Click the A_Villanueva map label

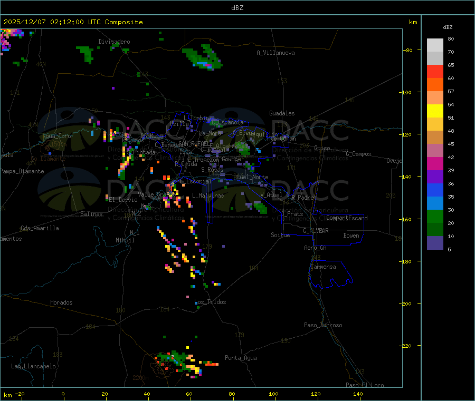275,53
